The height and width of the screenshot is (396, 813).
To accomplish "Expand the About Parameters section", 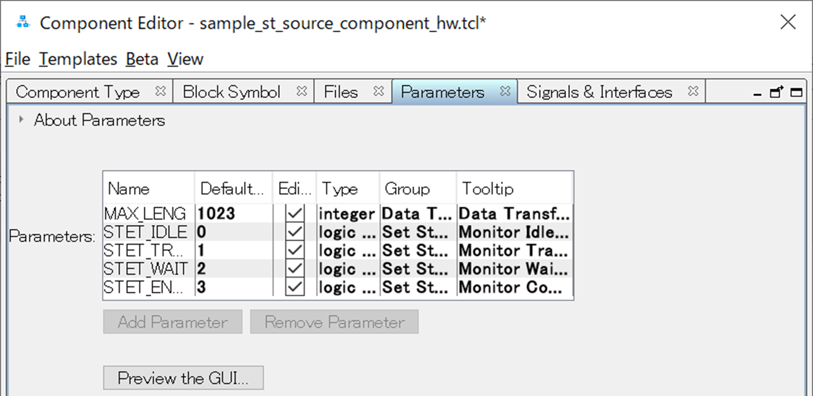I will (22, 120).
